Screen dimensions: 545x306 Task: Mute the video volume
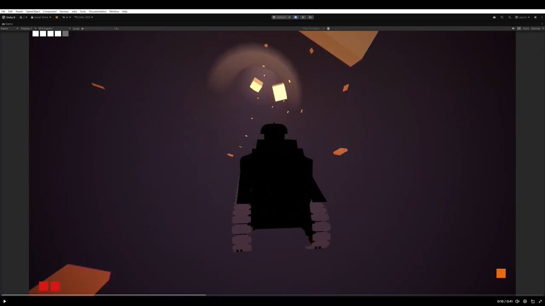pos(517,301)
